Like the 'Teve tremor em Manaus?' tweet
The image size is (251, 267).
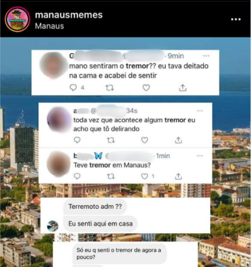(x=144, y=177)
